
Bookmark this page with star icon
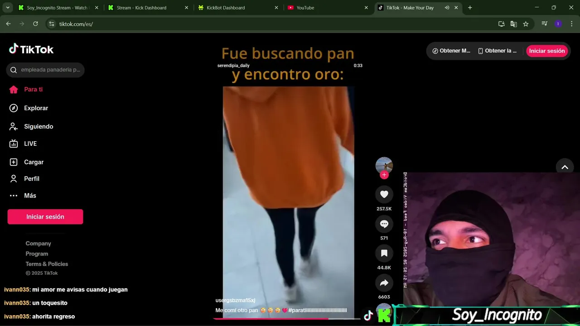[x=526, y=24]
